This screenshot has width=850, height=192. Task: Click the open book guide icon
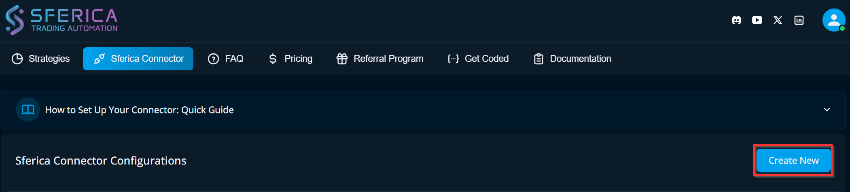coord(28,110)
